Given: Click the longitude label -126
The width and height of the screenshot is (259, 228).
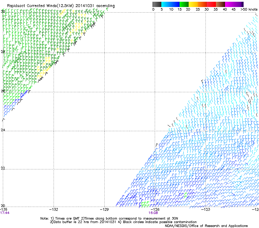Looking at the screenshot, I should (155, 209).
